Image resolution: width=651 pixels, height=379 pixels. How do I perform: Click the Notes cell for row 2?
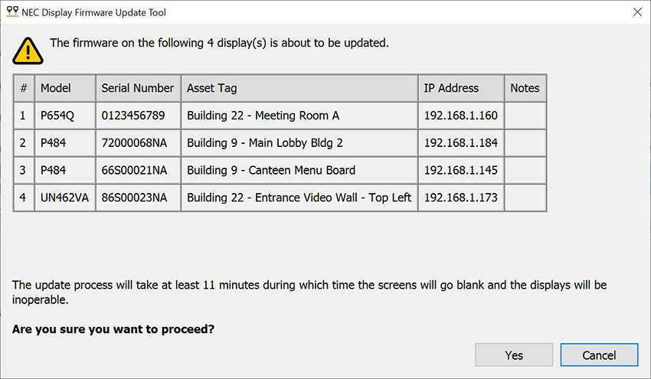coord(525,143)
